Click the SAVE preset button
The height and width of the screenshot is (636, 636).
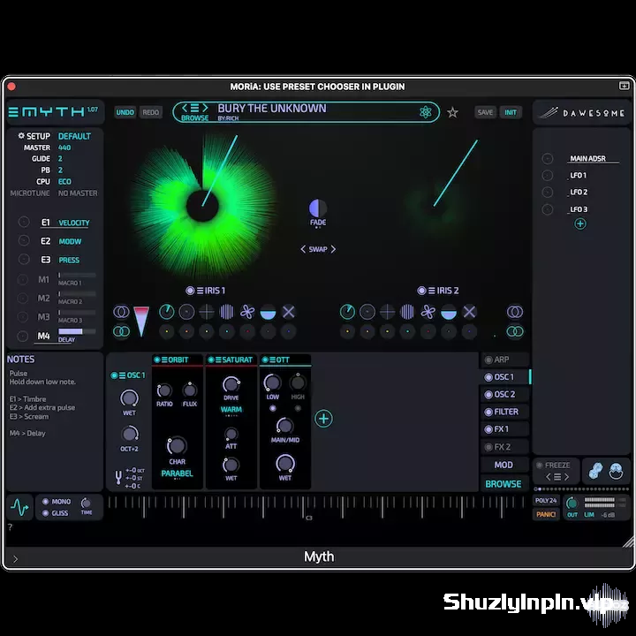485,112
